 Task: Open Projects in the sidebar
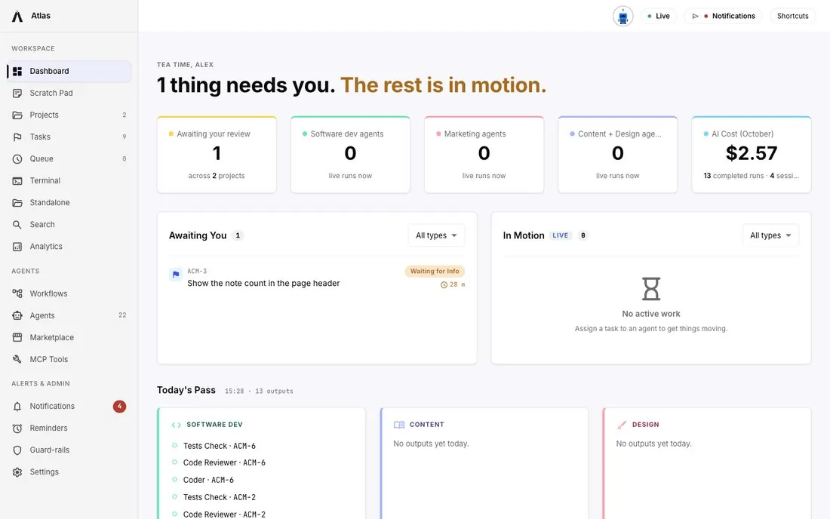(69, 115)
